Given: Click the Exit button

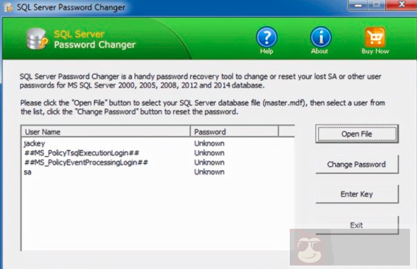Looking at the screenshot, I should (357, 225).
